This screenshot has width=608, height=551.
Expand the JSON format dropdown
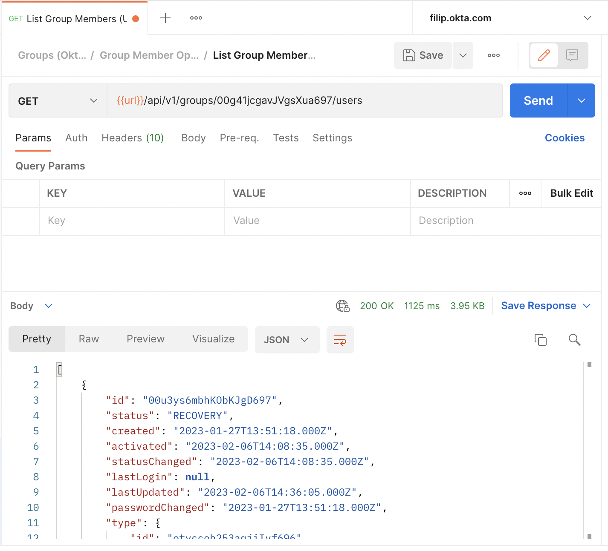click(287, 340)
